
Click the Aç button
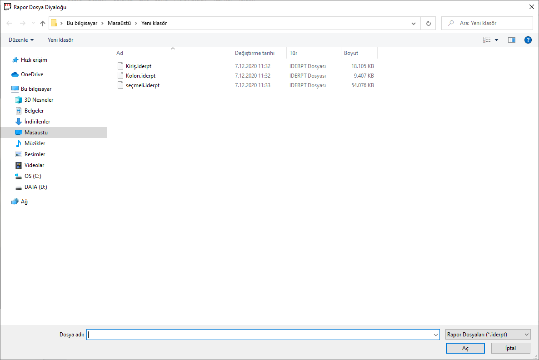coord(465,348)
